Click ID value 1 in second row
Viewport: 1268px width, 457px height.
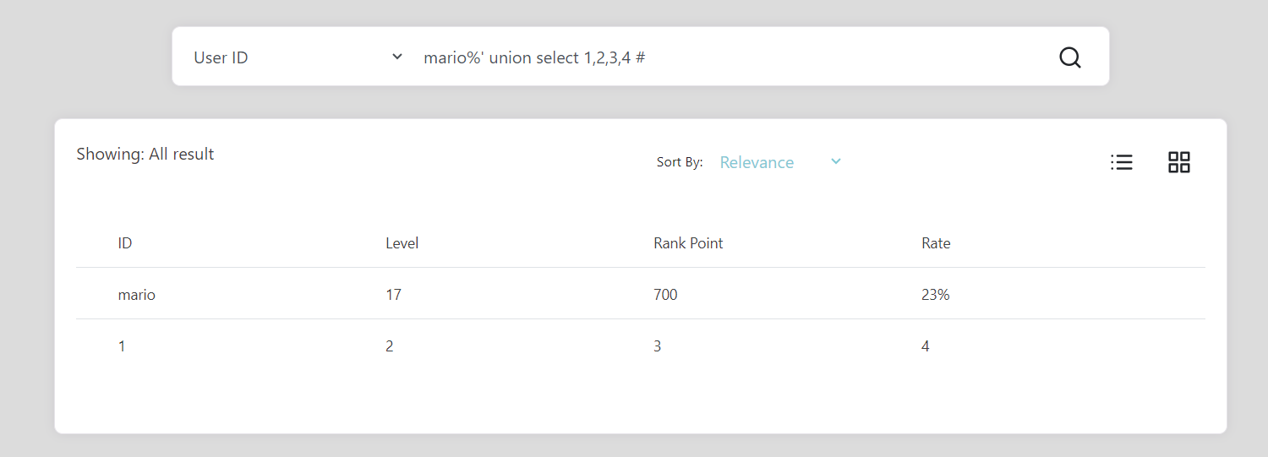[122, 346]
